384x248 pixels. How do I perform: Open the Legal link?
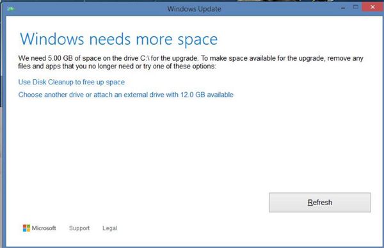[109, 228]
